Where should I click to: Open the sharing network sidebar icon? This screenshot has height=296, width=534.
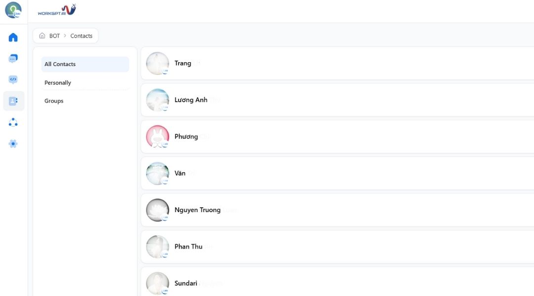click(x=13, y=122)
